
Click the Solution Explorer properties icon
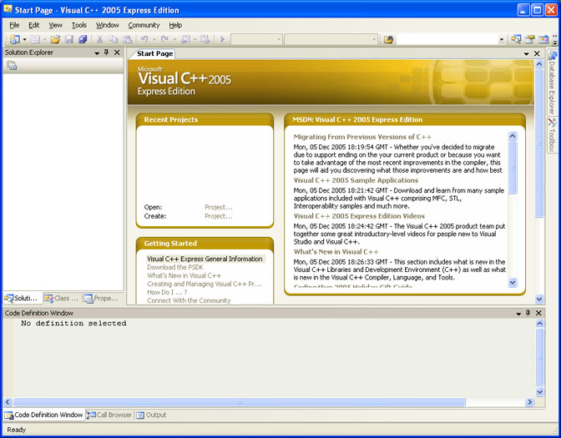[x=12, y=65]
